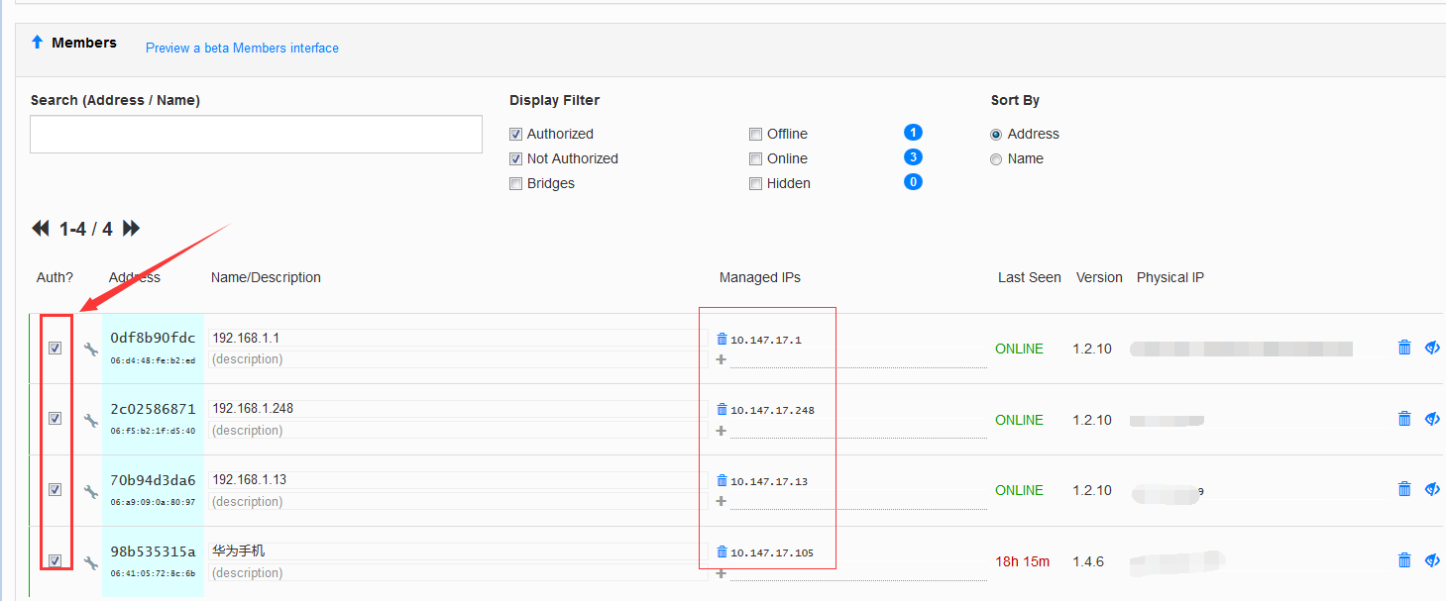Enable the Hidden display filter
Image resolution: width=1446 pixels, height=601 pixels.
click(x=755, y=184)
